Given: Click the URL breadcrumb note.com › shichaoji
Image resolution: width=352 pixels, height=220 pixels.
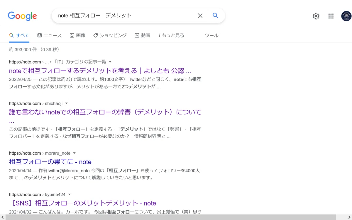Looking at the screenshot, I should pyautogui.click(x=36, y=103).
